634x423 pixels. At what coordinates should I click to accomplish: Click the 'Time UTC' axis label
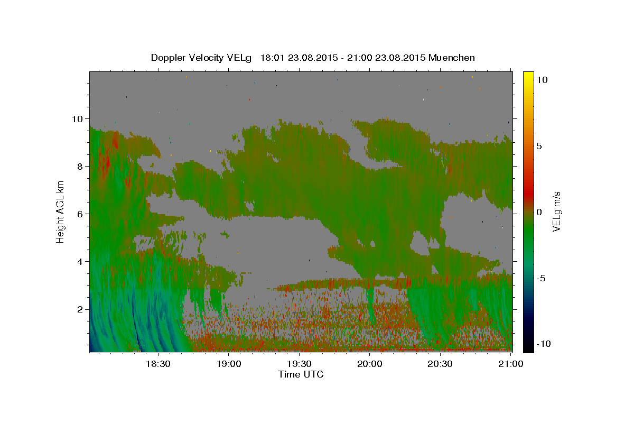(x=301, y=374)
